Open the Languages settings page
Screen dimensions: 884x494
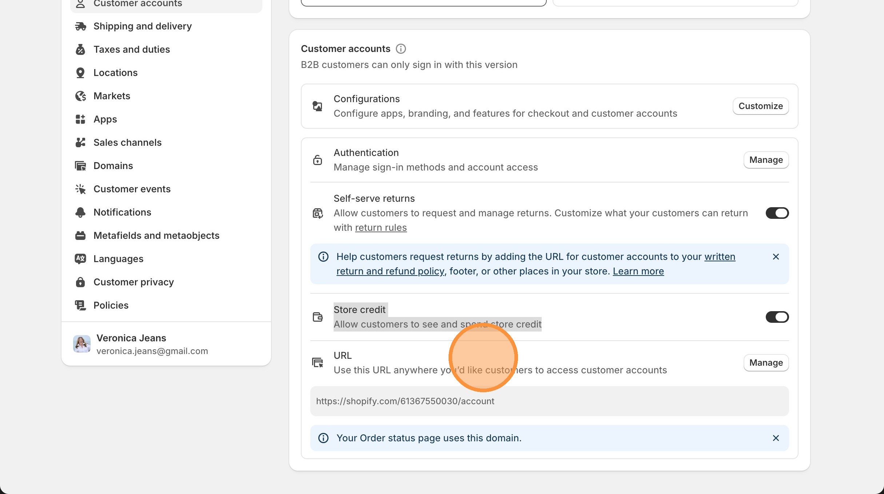(x=118, y=258)
